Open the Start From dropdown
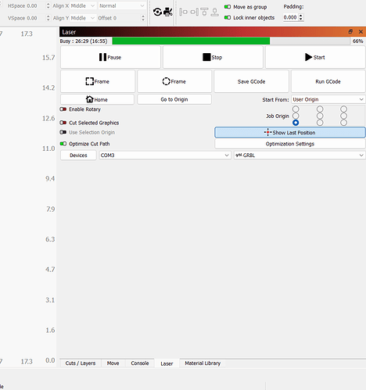The height and width of the screenshot is (390, 366). (328, 99)
